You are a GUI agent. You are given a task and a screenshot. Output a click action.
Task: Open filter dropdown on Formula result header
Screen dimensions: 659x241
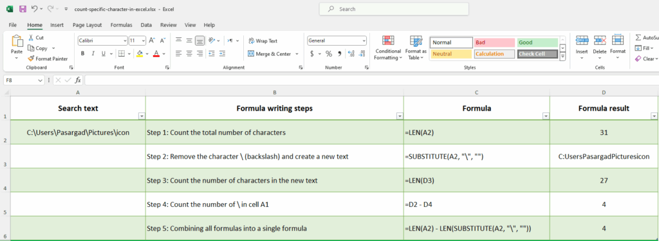pyautogui.click(x=654, y=116)
